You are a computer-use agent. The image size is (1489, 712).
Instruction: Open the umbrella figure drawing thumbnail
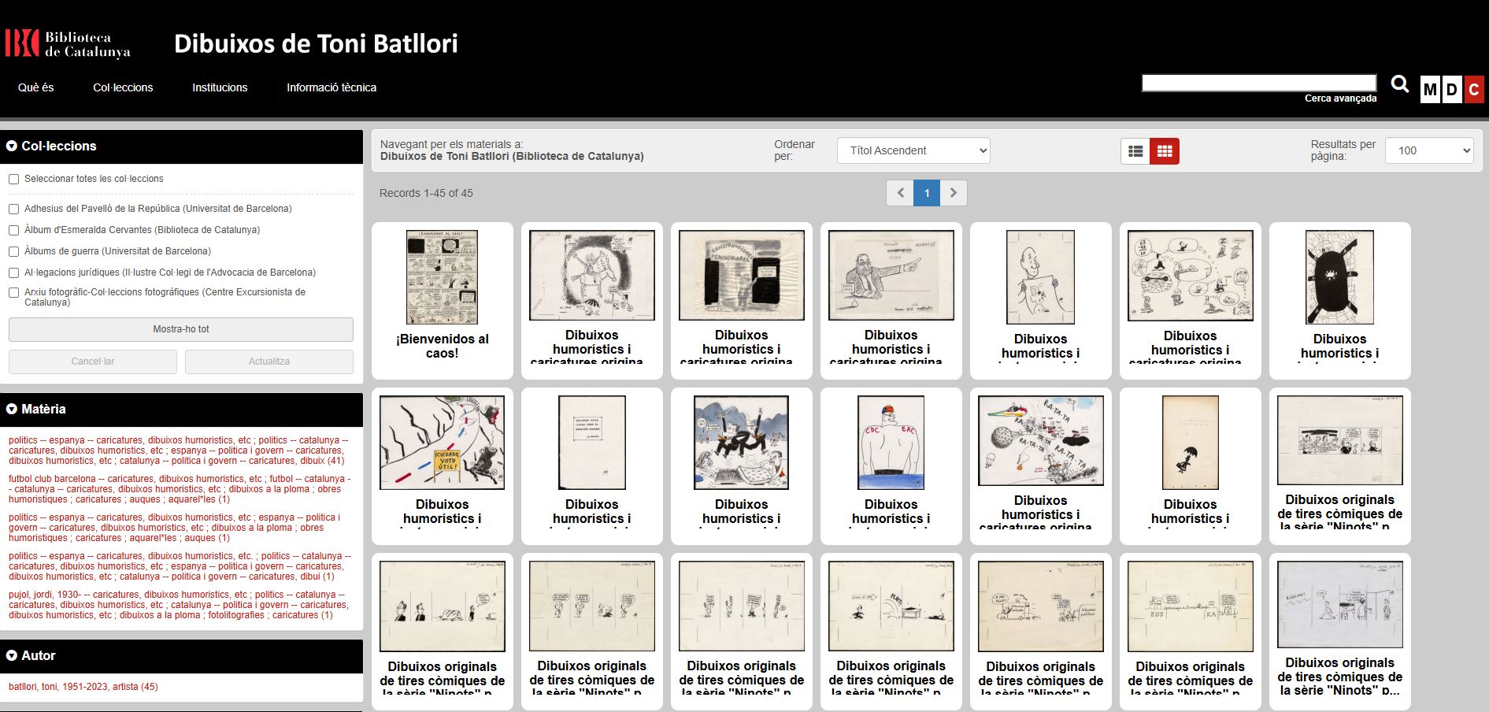tap(1190, 443)
